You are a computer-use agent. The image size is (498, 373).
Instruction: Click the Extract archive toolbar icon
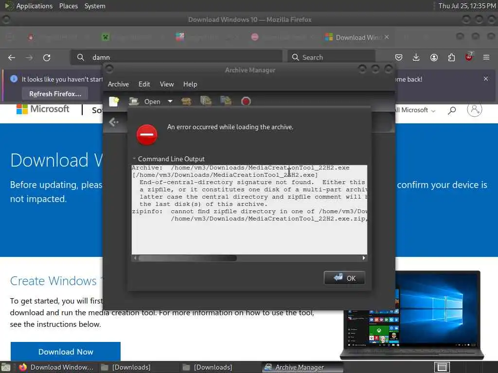pyautogui.click(x=186, y=102)
